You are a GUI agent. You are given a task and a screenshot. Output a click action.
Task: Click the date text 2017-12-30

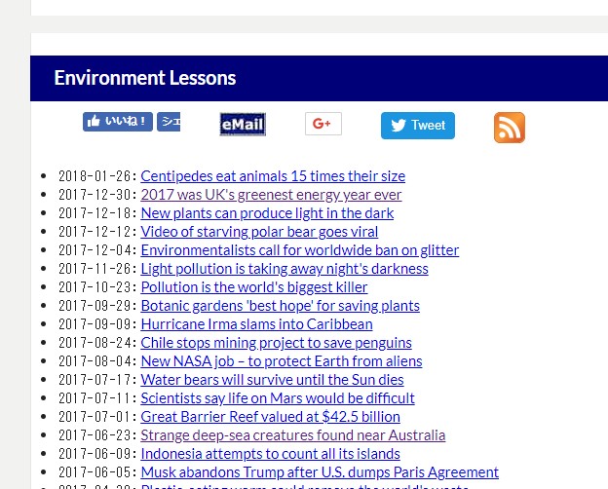pyautogui.click(x=95, y=195)
